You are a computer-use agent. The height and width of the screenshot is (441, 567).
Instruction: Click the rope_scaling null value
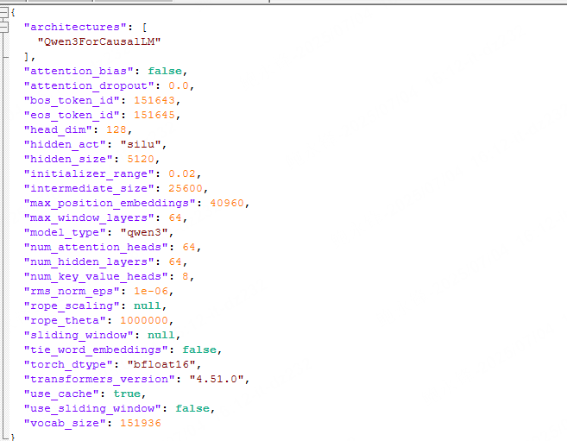148,306
